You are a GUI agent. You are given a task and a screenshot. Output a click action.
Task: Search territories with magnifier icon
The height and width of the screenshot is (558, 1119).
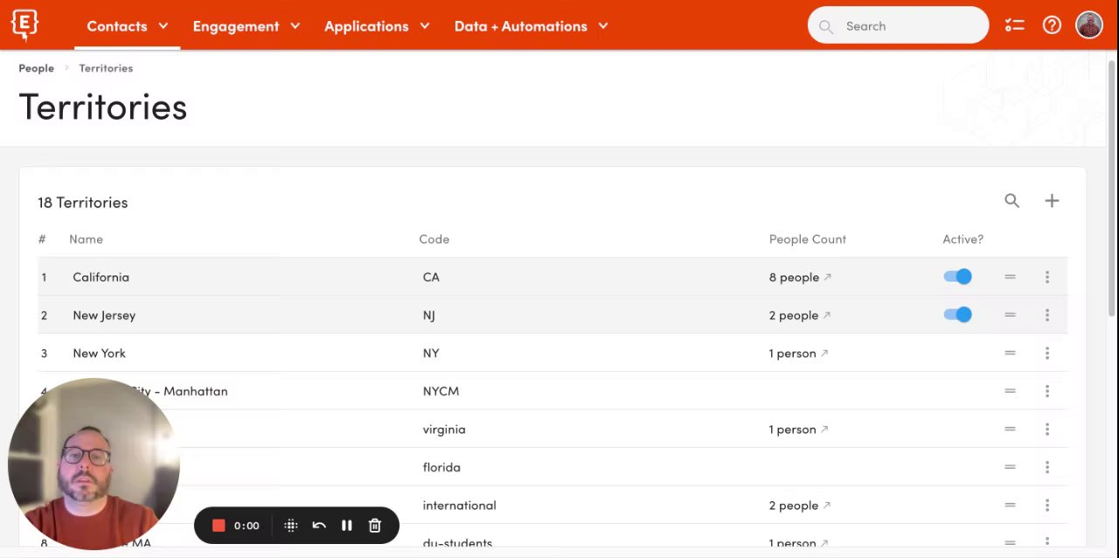[x=1011, y=201]
